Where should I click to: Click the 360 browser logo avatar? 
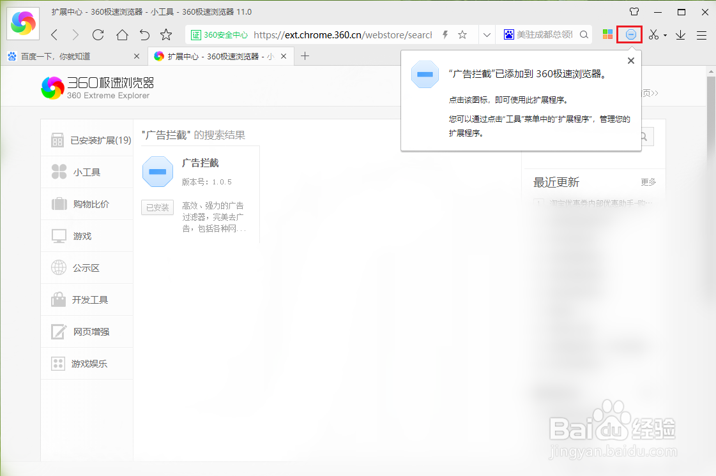point(23,23)
